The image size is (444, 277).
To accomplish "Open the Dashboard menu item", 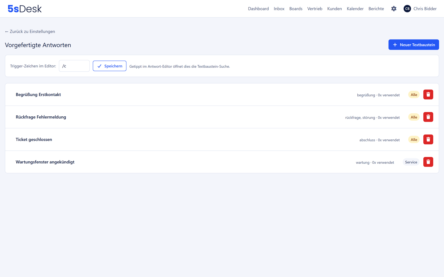I will click(258, 9).
